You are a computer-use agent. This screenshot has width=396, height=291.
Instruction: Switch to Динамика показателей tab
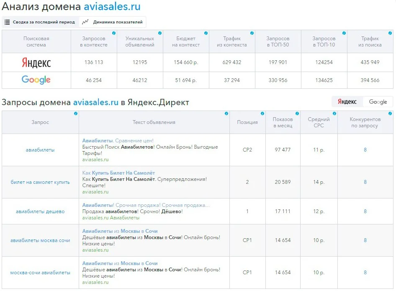(113, 22)
